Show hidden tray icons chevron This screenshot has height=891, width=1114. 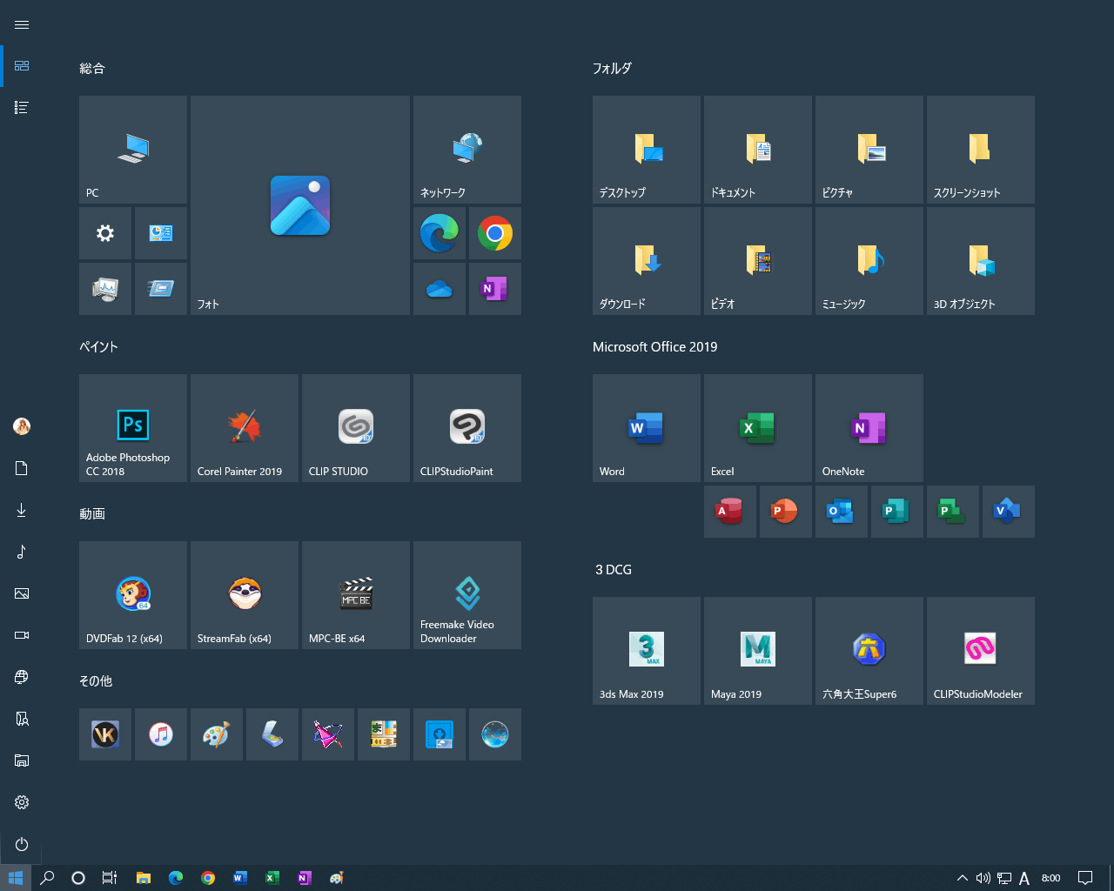point(962,878)
